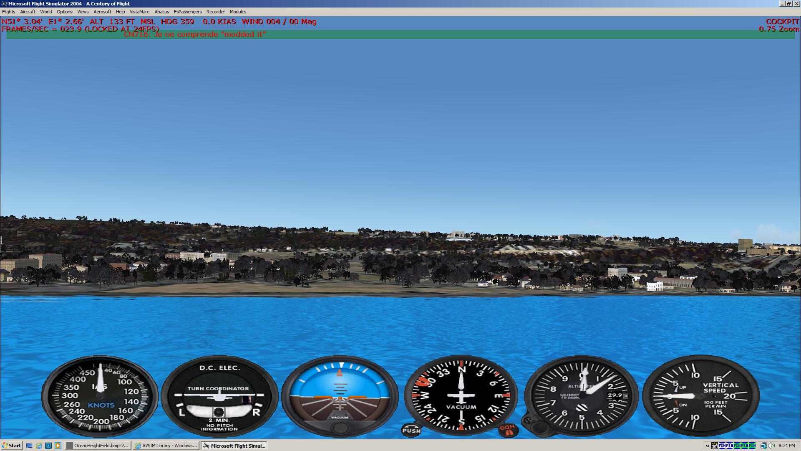Click the turn coordinator instrument
Viewport: 801px width, 451px height.
click(x=219, y=396)
